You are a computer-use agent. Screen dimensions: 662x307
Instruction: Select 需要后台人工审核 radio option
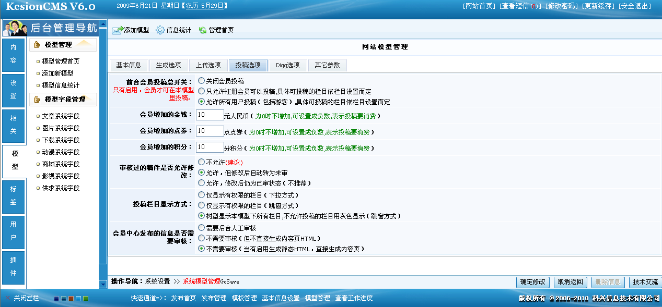pos(201,228)
